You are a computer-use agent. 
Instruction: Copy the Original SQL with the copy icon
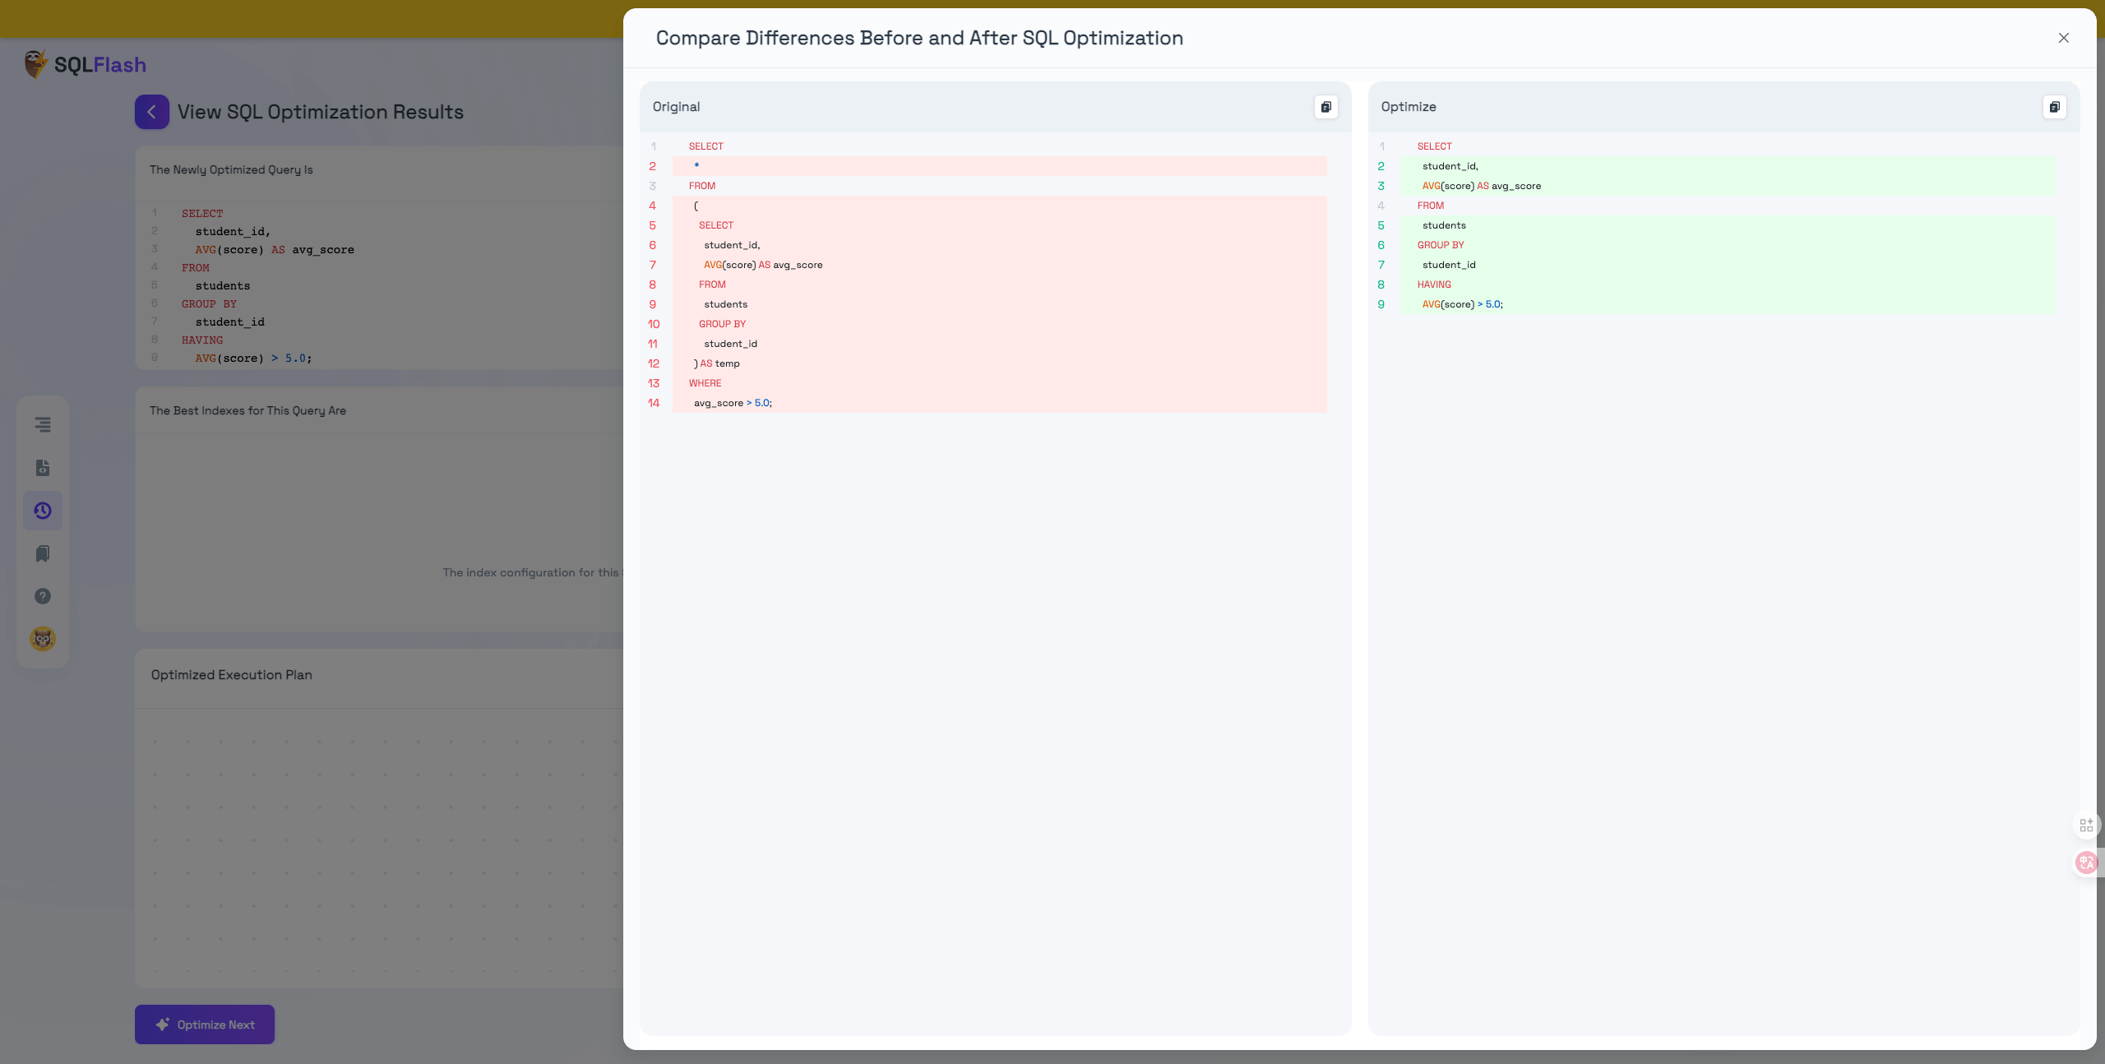pos(1325,107)
